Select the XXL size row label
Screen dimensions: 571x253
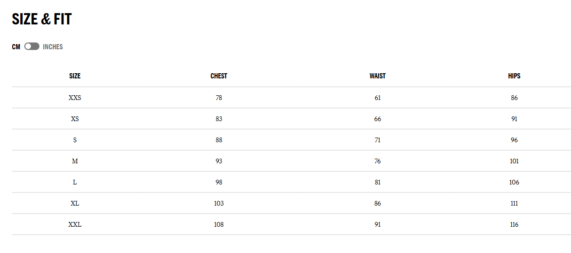click(75, 224)
